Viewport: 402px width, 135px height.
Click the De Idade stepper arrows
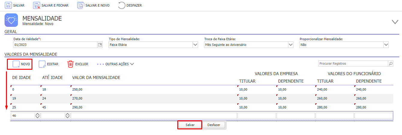coord(37,116)
